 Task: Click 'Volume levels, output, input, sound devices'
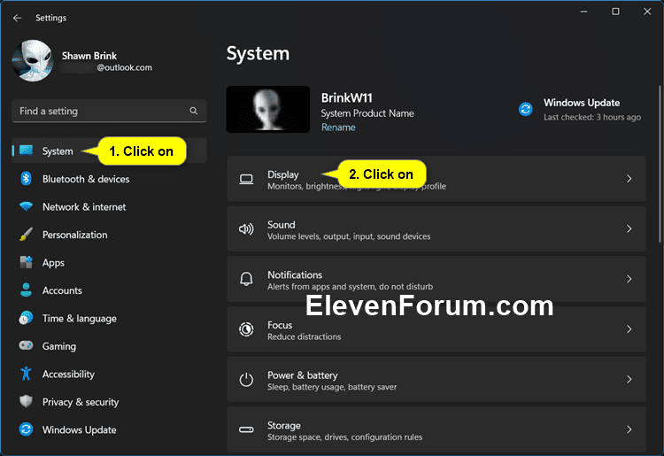349,236
